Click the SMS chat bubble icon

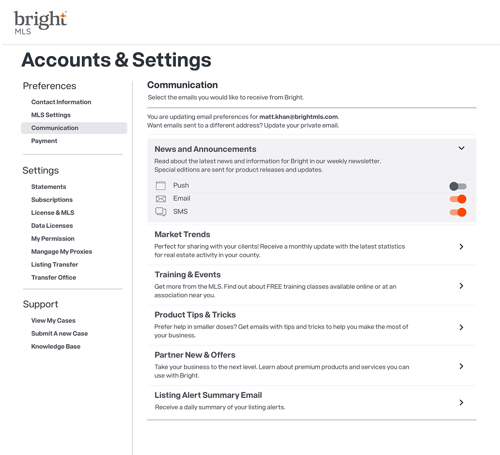coord(161,212)
